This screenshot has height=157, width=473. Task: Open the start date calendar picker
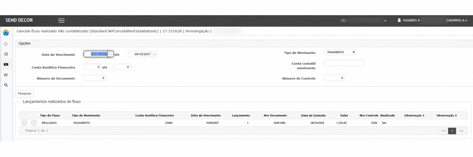tap(110, 54)
